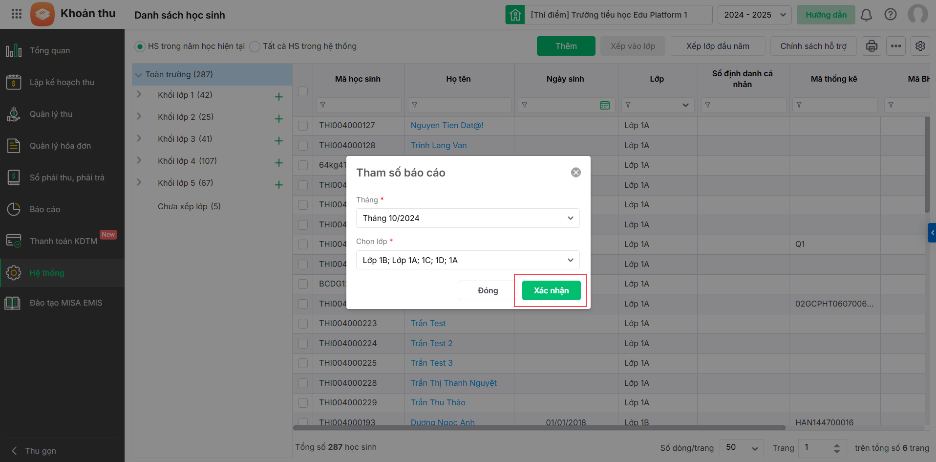Close the Tham số báo cáo dialog
936x462 pixels.
tap(576, 172)
